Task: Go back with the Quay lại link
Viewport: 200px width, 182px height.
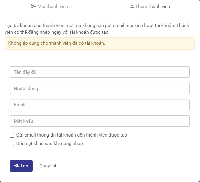Action: pyautogui.click(x=48, y=166)
